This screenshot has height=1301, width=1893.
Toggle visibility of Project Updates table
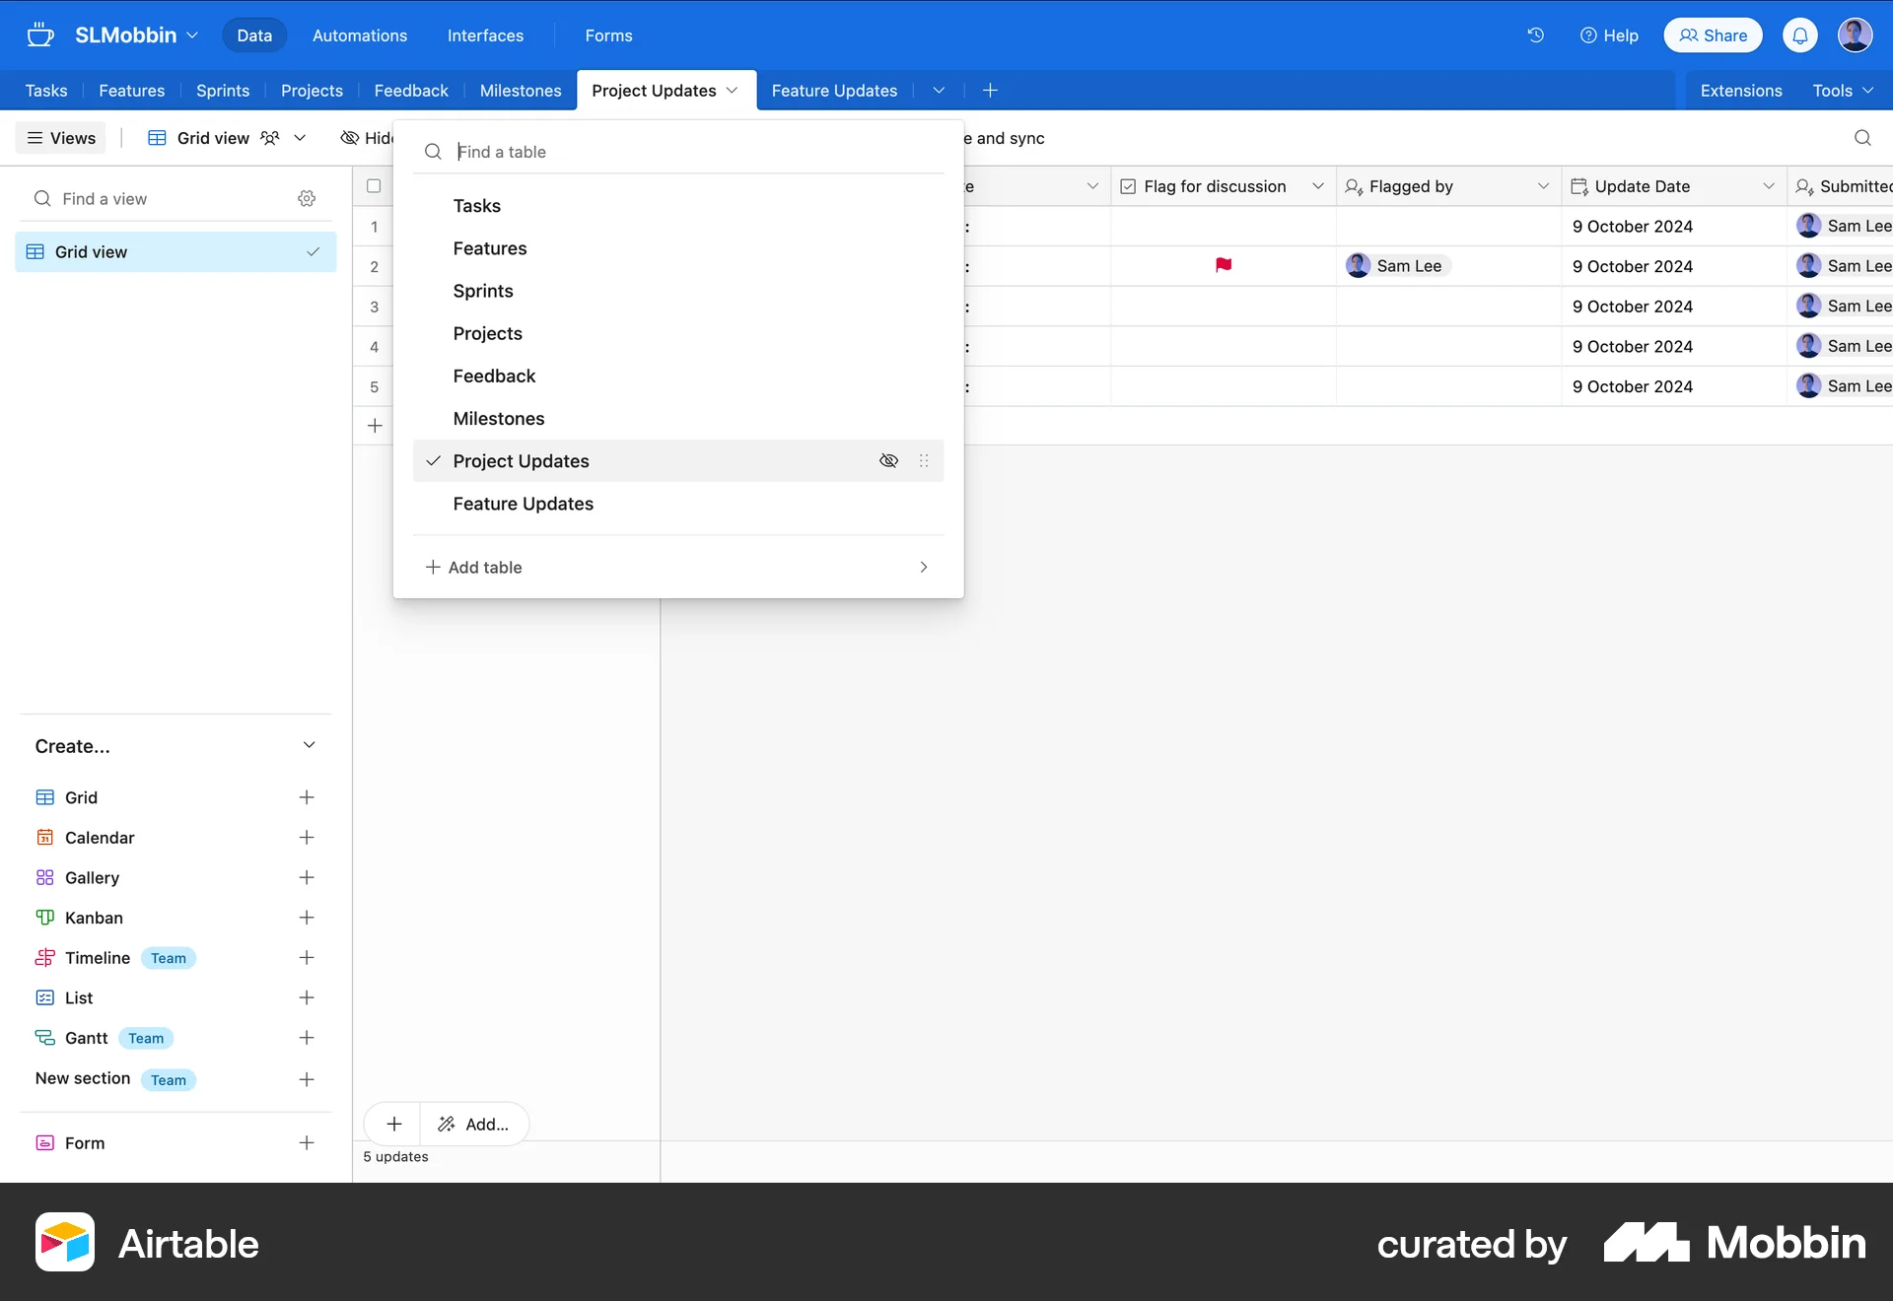(888, 460)
